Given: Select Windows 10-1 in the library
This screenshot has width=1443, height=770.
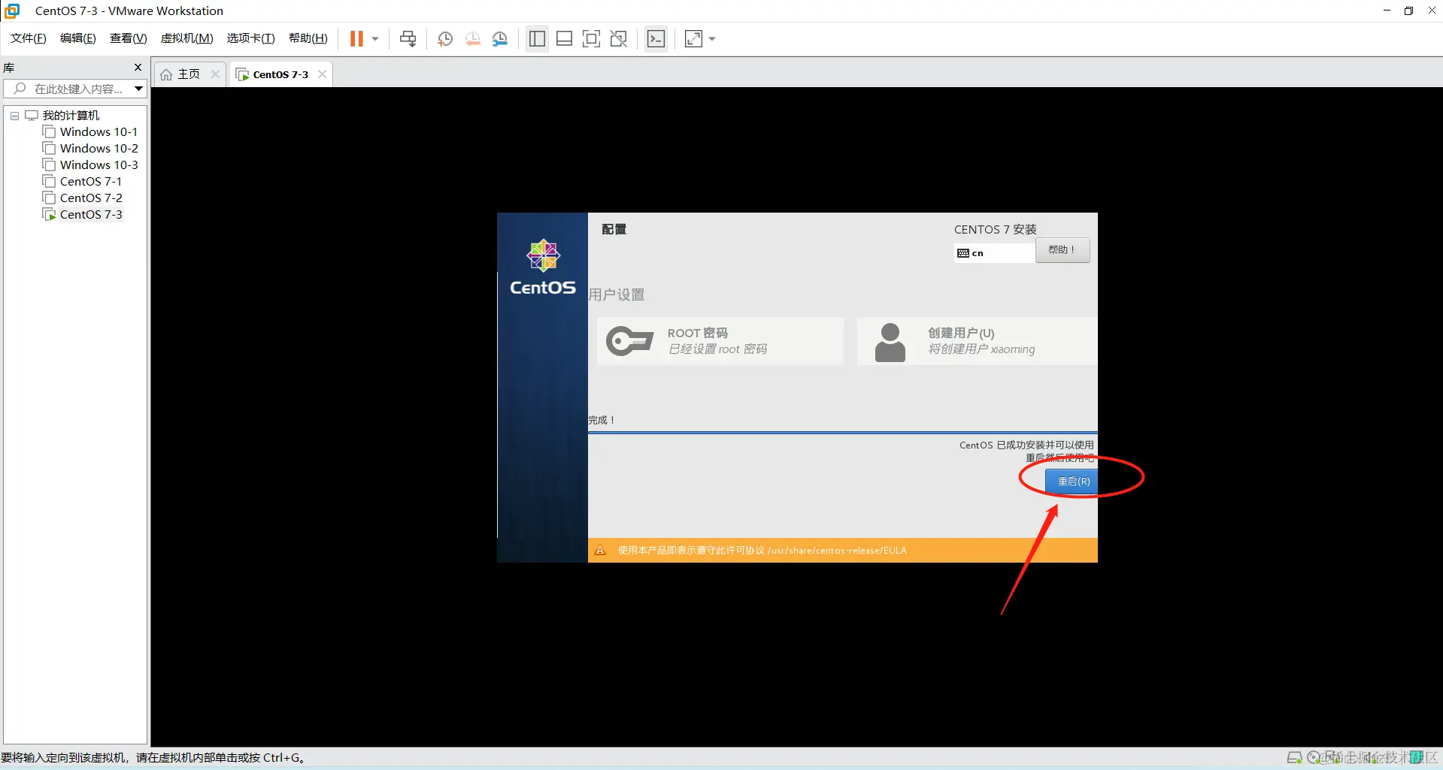Looking at the screenshot, I should (x=99, y=132).
